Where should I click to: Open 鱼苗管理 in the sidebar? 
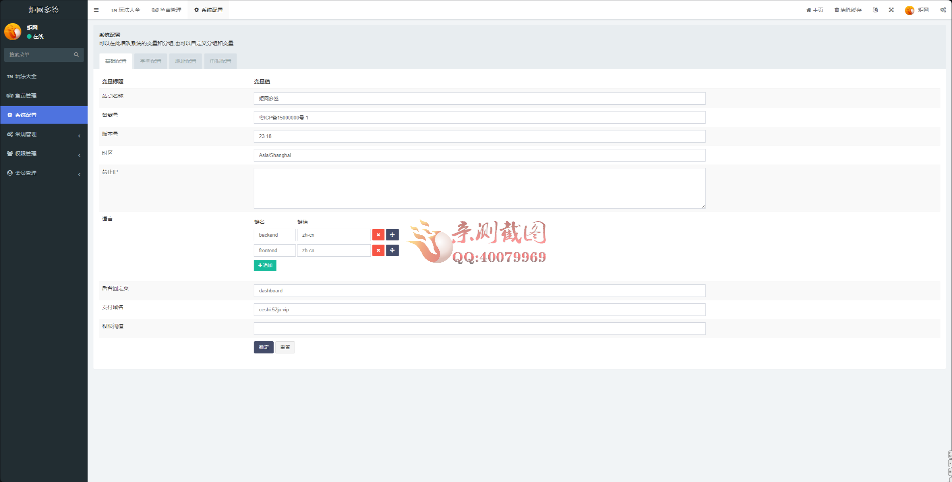pos(26,96)
